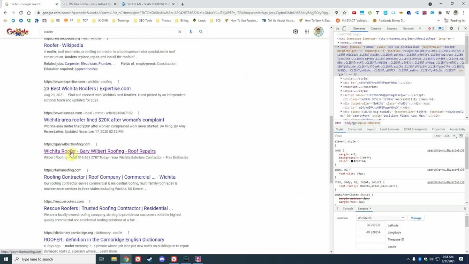Toggle the .cls class editor
Viewport: 469px width, 264px height.
[x=446, y=136]
